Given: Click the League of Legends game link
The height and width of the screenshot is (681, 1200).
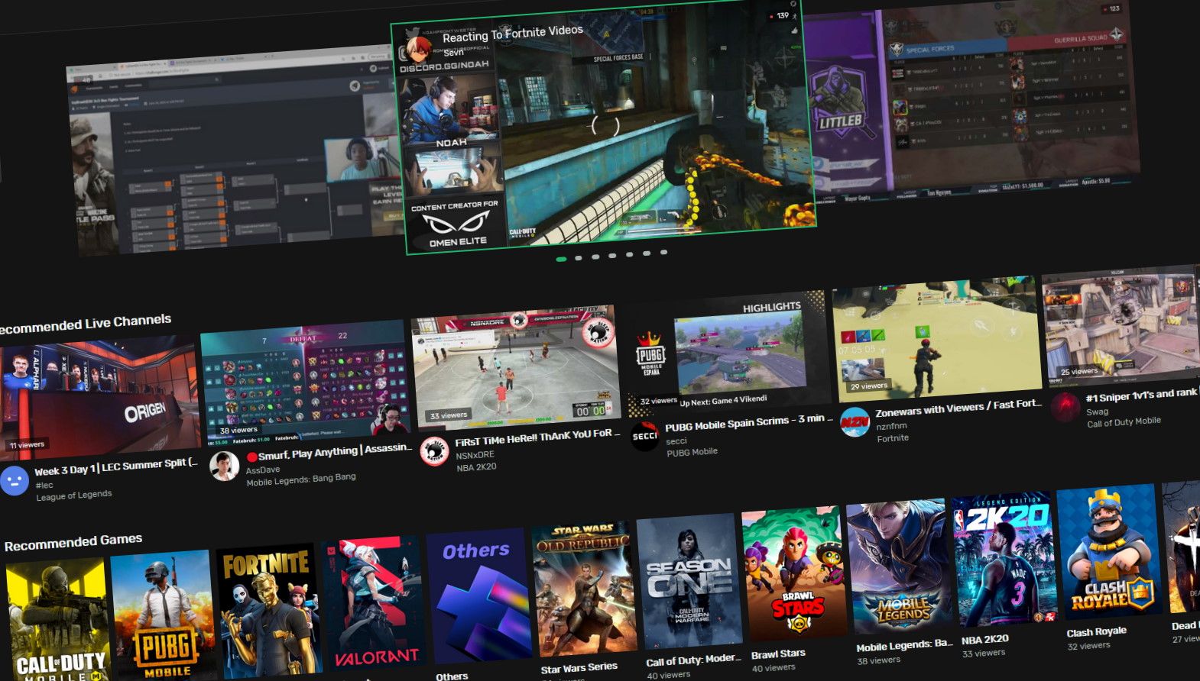Looking at the screenshot, I should [74, 495].
